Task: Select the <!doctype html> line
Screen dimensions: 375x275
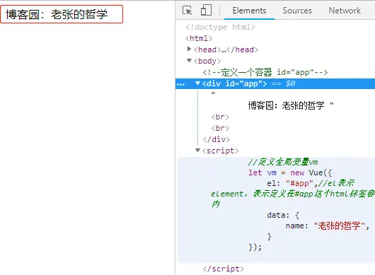Action: 220,27
